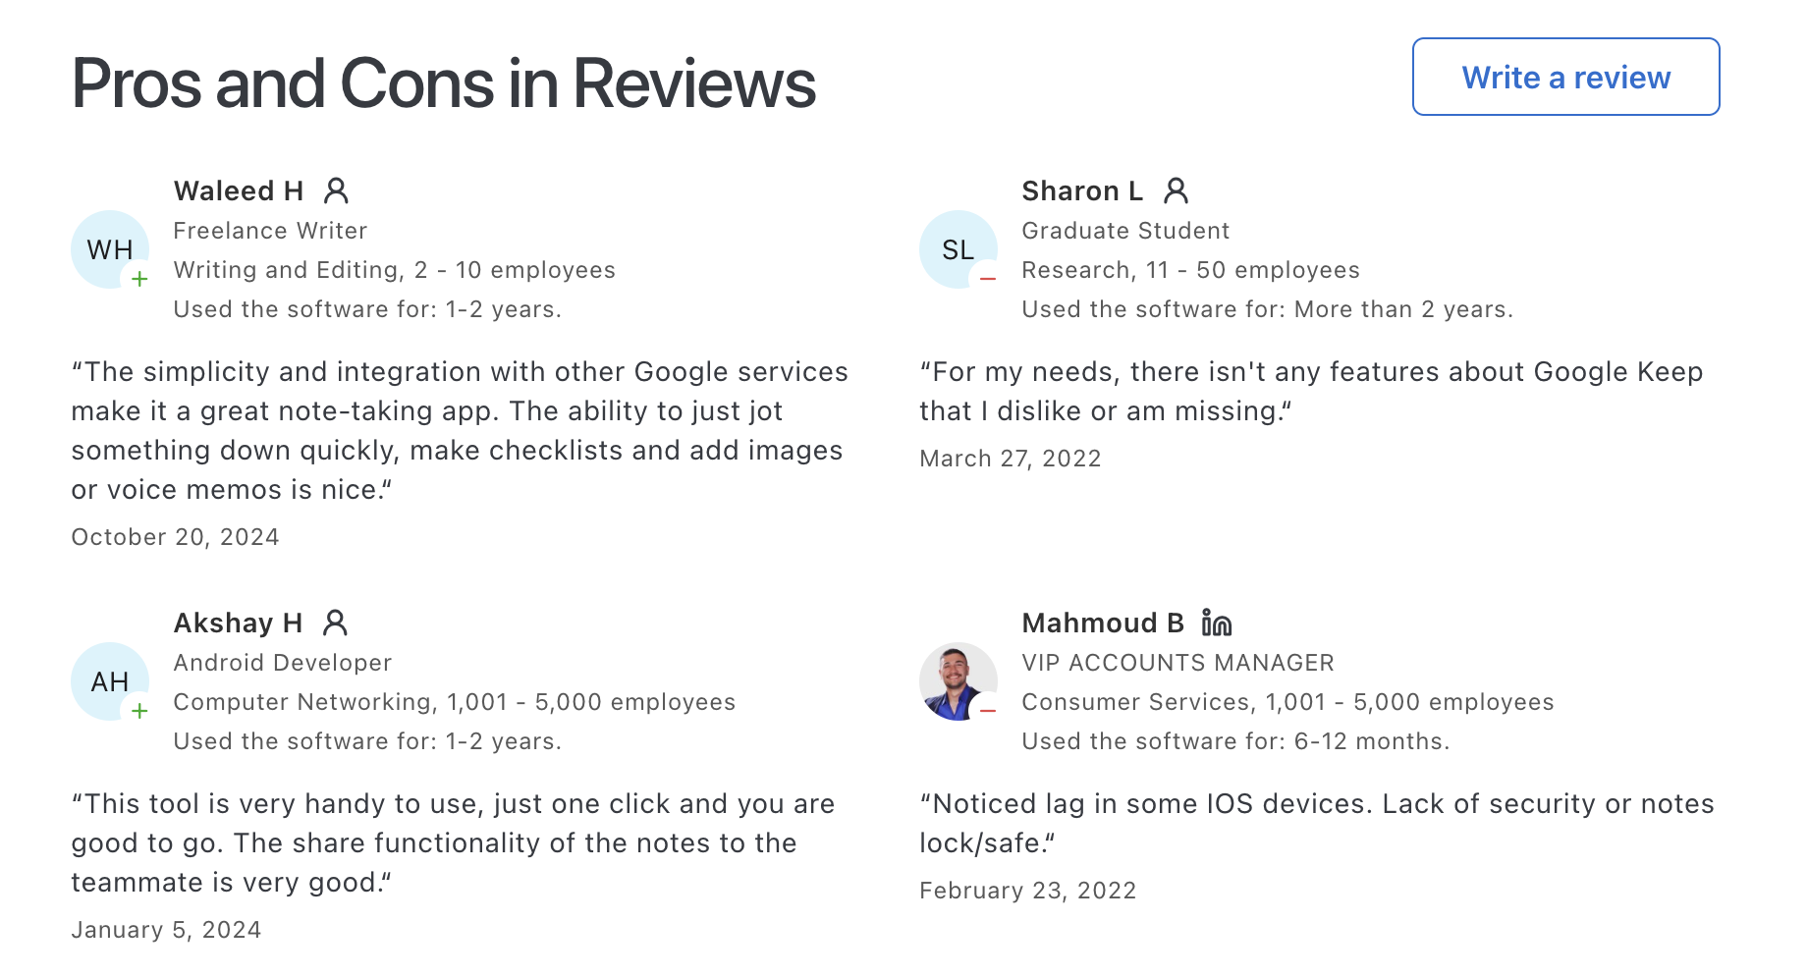This screenshot has width=1807, height=976.
Task: Open reviewer name Sharon L
Action: coord(1082,190)
